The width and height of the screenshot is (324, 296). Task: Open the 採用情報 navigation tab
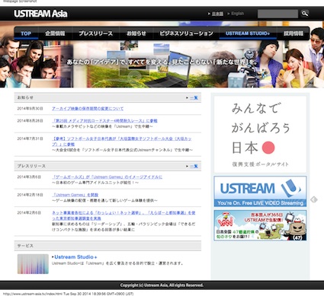[x=294, y=33]
